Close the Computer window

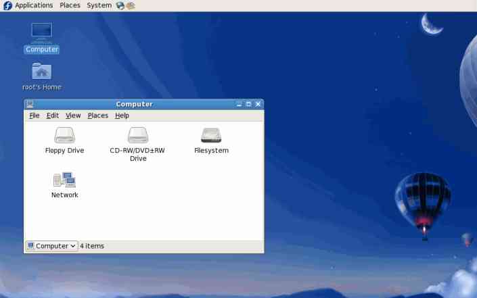pyautogui.click(x=258, y=104)
